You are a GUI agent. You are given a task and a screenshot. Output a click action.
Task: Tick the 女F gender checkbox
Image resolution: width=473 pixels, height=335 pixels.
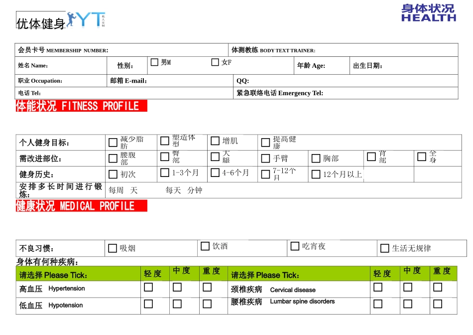[x=215, y=62]
